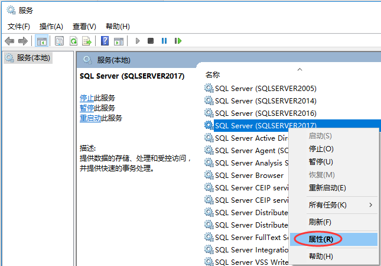Click the 暂停 link to pause service
Screen dimensions: 381x266
tap(87, 108)
